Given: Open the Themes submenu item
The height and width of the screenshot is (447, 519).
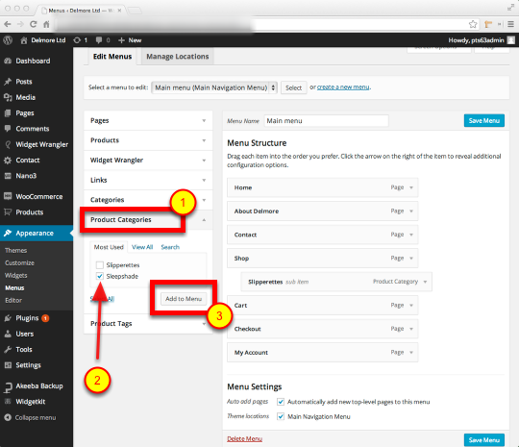Looking at the screenshot, I should pos(16,250).
